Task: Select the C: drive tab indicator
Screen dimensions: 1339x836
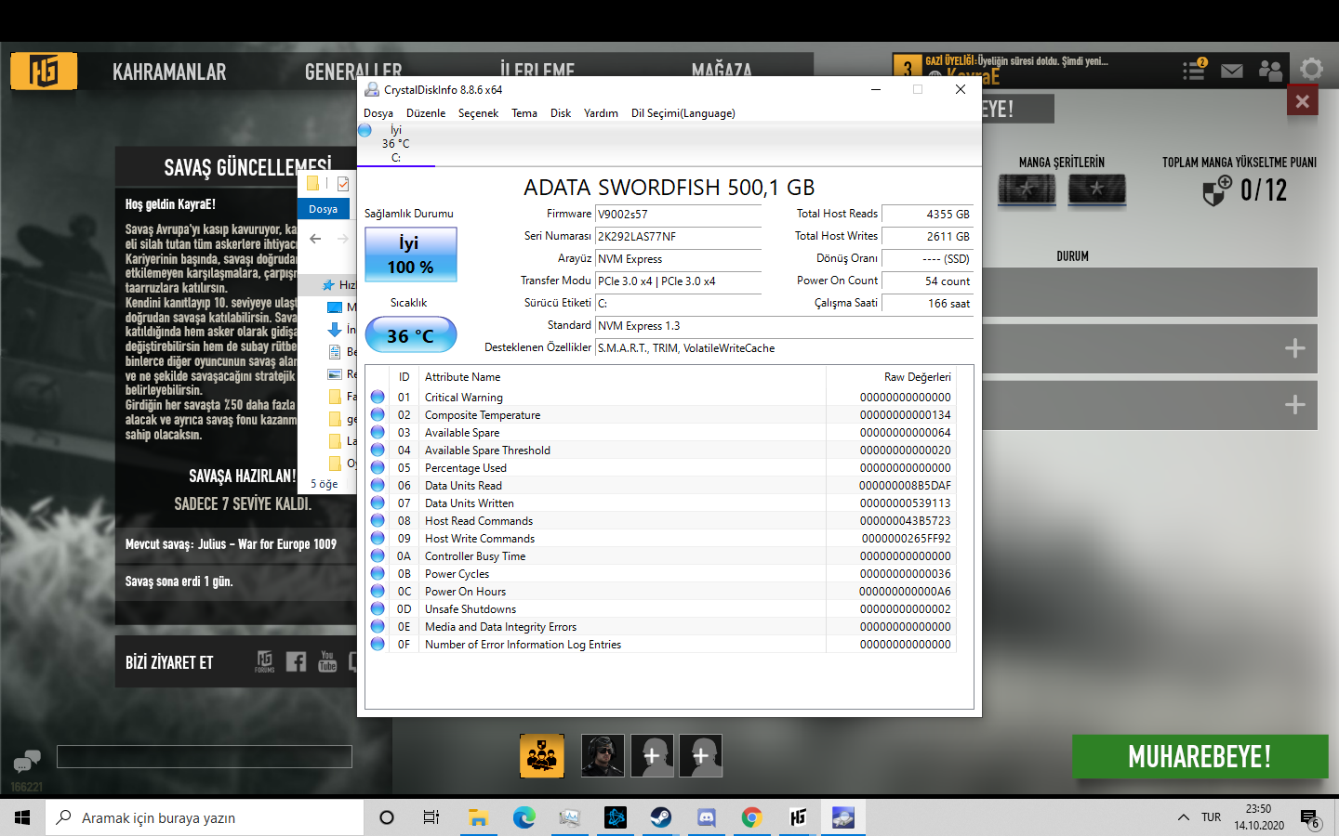Action: pyautogui.click(x=396, y=145)
